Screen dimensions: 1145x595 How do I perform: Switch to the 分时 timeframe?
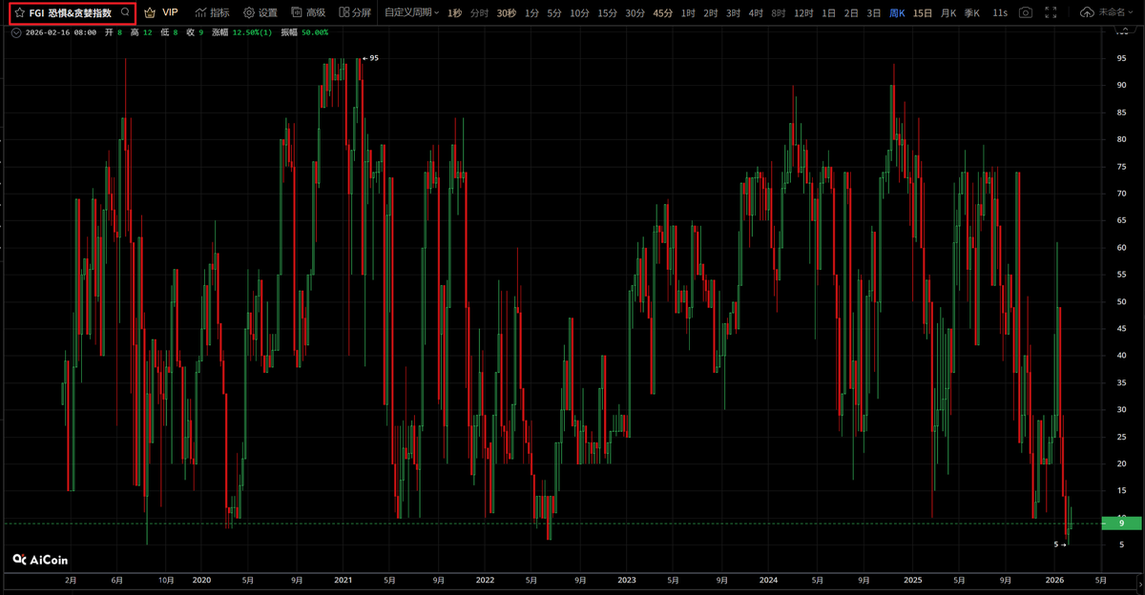point(479,12)
